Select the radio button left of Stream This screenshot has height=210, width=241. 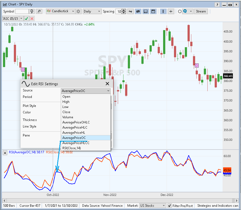point(180,11)
